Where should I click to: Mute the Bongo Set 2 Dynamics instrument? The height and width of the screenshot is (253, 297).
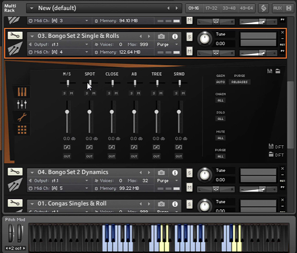coord(189,187)
